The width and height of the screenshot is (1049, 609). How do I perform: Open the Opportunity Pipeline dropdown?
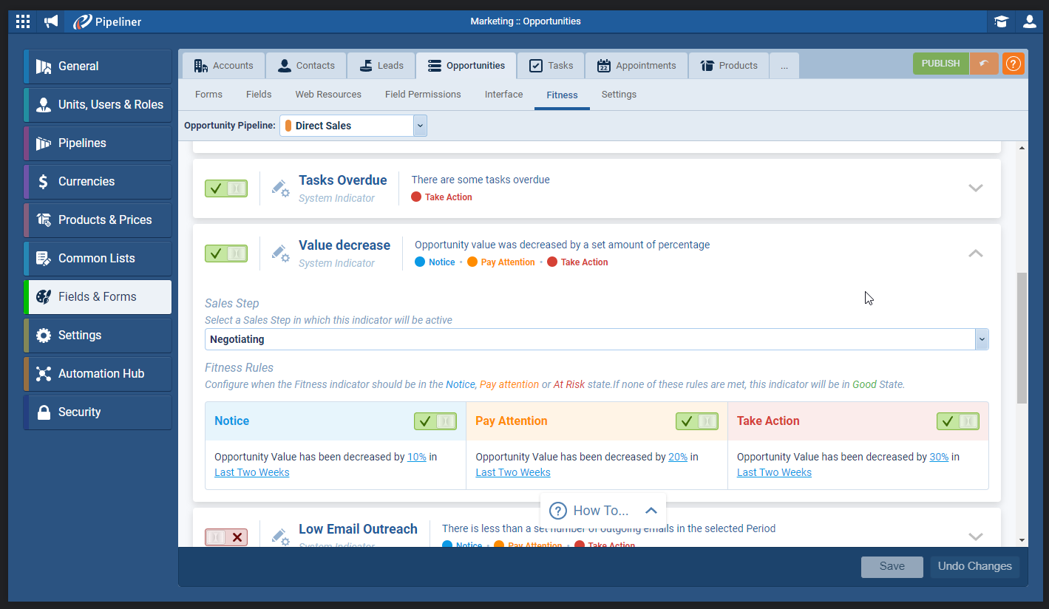point(420,126)
